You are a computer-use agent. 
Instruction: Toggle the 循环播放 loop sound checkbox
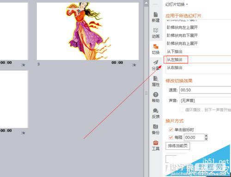click(x=182, y=110)
